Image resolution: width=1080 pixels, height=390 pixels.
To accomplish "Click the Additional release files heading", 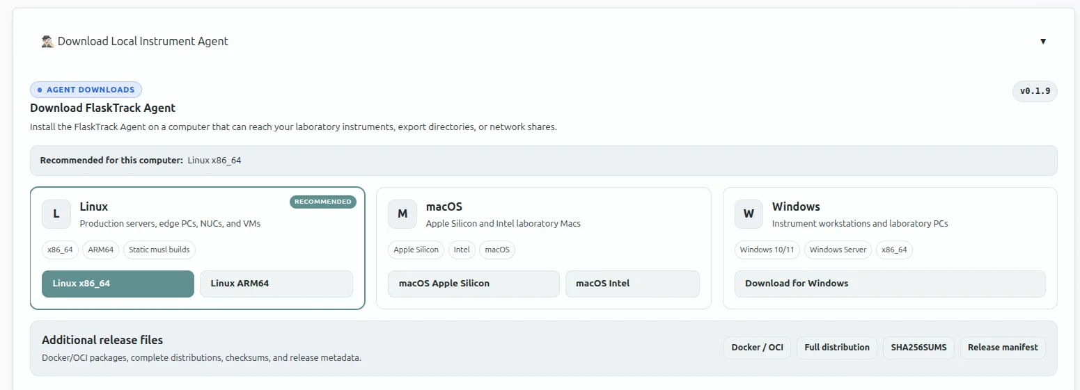I will coord(102,340).
